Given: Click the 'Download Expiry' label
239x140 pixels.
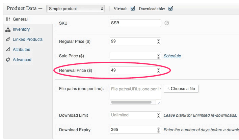Looking at the screenshot, I should pyautogui.click(x=75, y=130).
